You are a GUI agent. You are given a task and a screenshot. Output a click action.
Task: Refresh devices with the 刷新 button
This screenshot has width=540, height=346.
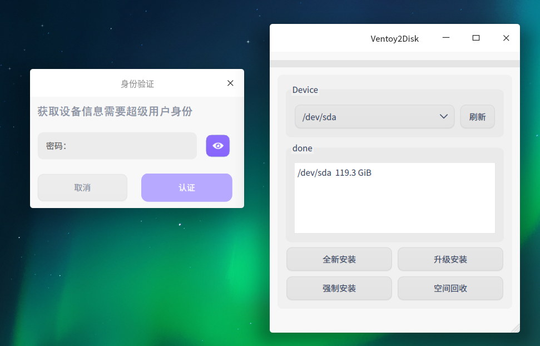(x=477, y=117)
